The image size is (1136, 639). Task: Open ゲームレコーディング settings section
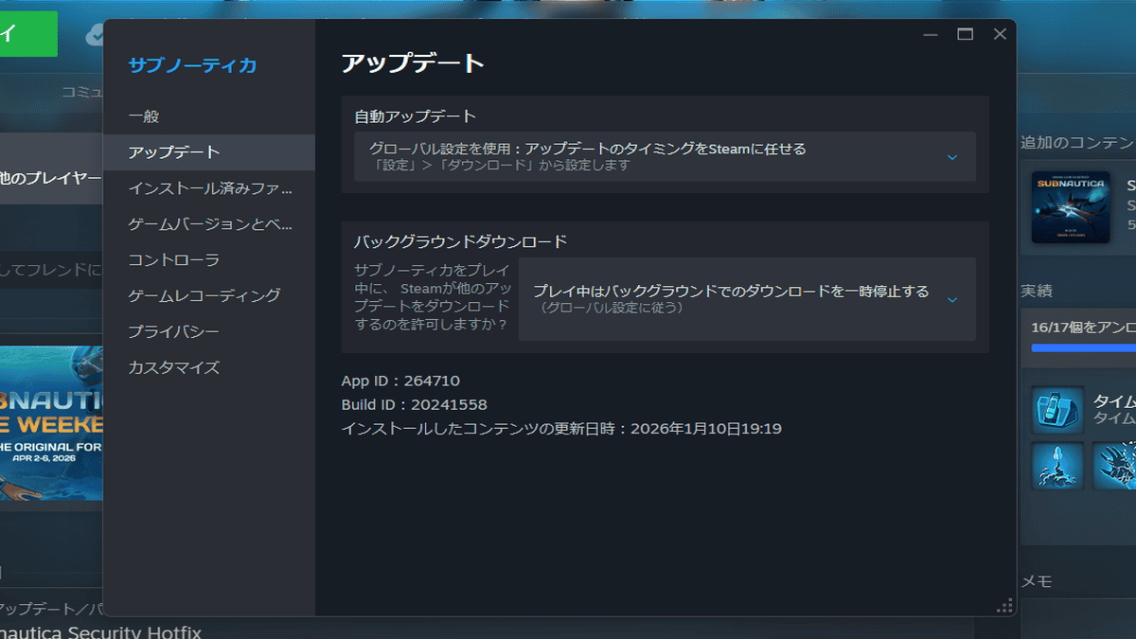(x=209, y=296)
